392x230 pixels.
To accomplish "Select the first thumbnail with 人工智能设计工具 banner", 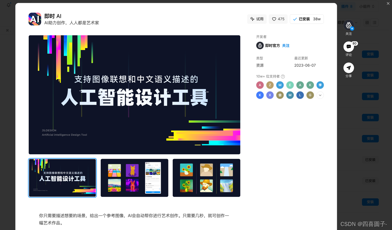I will point(62,178).
